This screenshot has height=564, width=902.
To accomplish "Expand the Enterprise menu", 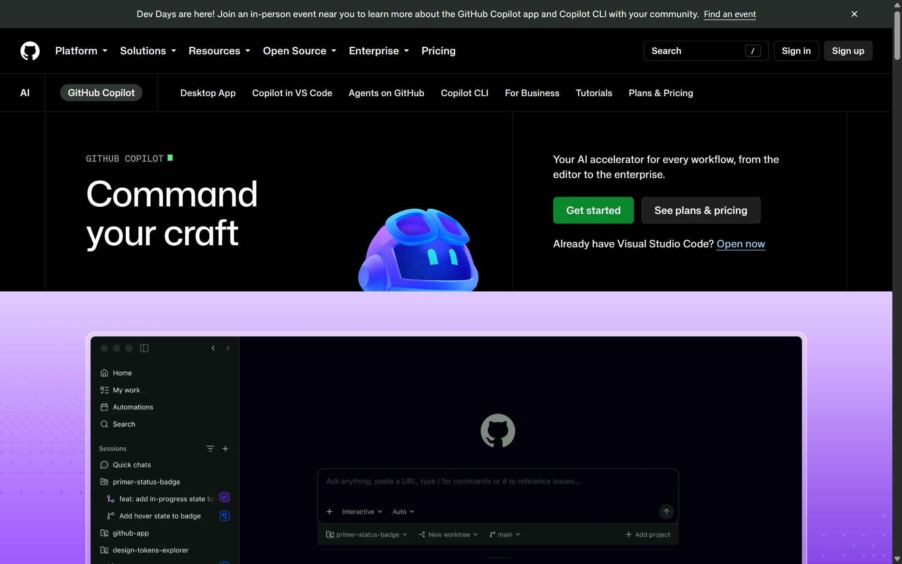I will [379, 51].
